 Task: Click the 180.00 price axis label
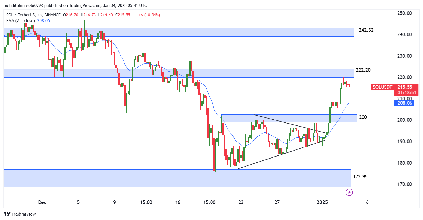coord(404,163)
